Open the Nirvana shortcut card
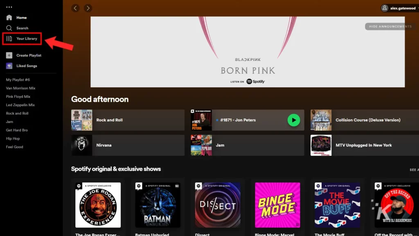This screenshot has height=236, width=419. click(x=128, y=145)
